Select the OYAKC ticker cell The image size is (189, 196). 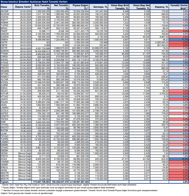7,148
